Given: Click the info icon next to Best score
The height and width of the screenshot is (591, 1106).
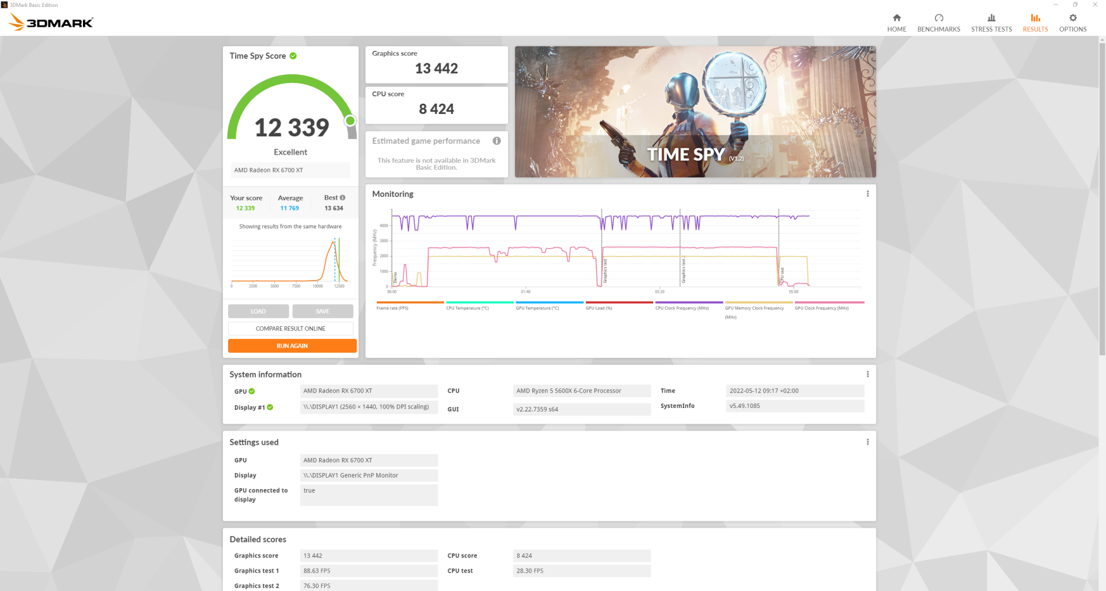Looking at the screenshot, I should pyautogui.click(x=343, y=197).
